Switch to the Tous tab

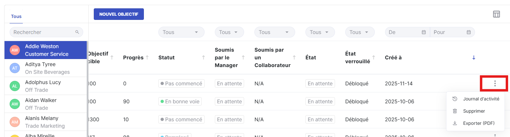pyautogui.click(x=16, y=16)
